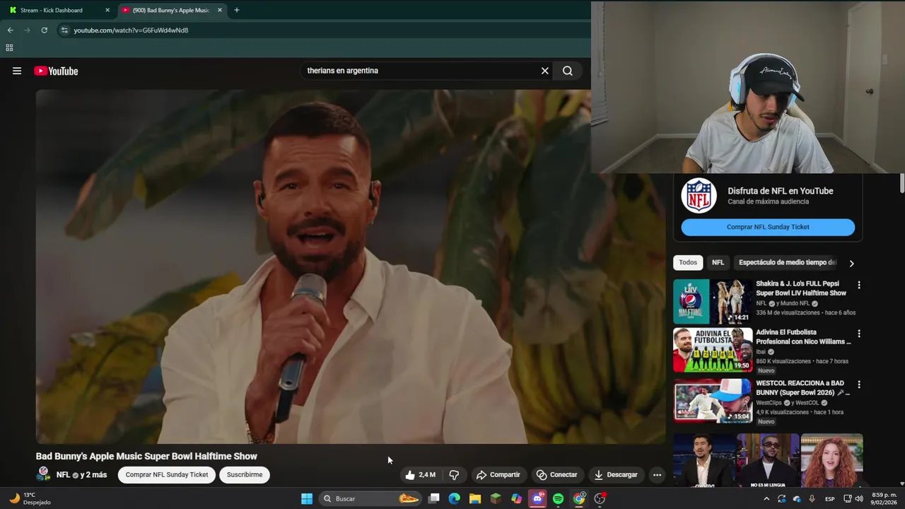The height and width of the screenshot is (509, 905).
Task: Open the Windows Start menu
Action: 307,498
